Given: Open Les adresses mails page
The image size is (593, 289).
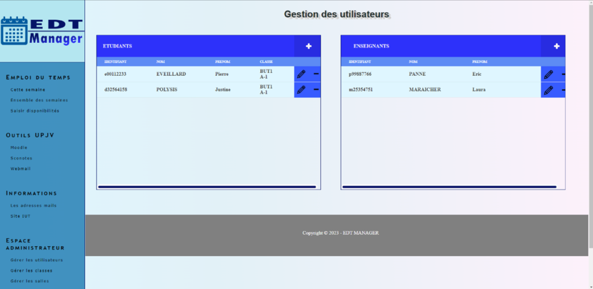Looking at the screenshot, I should [x=34, y=206].
